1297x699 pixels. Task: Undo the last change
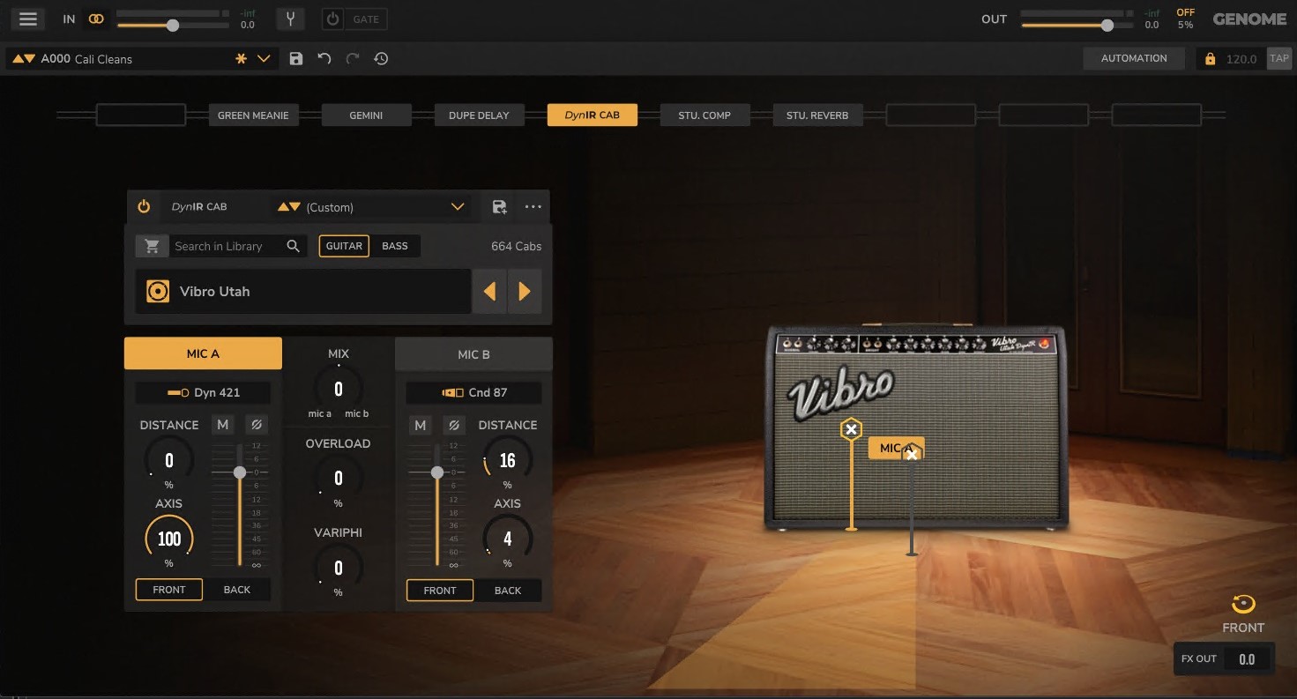(x=324, y=58)
